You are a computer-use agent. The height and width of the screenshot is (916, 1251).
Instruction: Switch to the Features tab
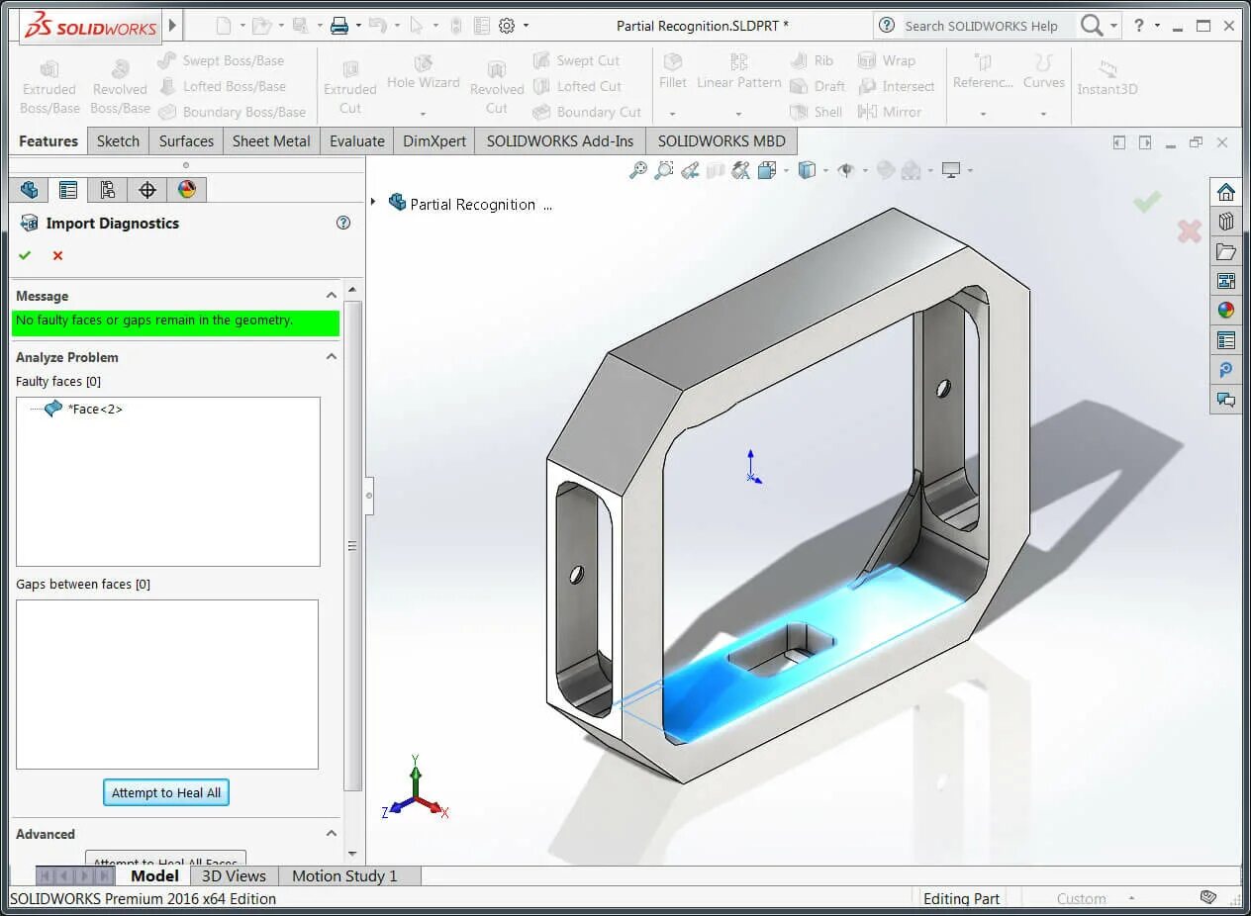[48, 141]
